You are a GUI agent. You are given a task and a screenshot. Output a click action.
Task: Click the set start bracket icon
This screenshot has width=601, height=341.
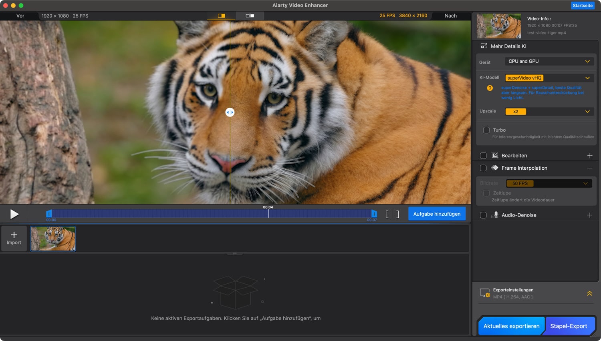pyautogui.click(x=387, y=214)
